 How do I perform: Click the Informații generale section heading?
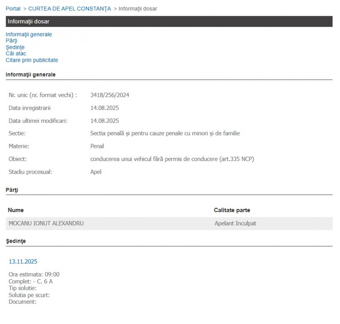[31, 75]
